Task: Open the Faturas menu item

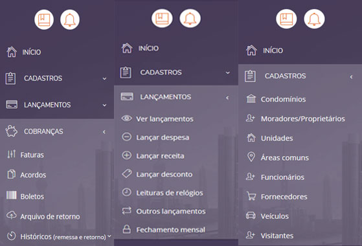Action: point(32,155)
